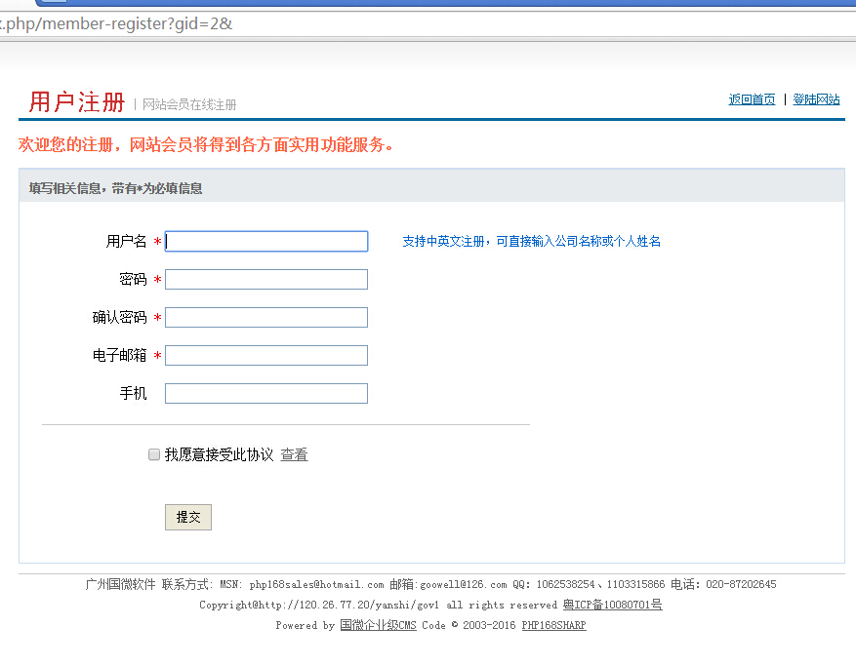Viewport: 856px width, 666px height.
Task: Click into the 电子邮箱 email field
Action: tap(265, 355)
